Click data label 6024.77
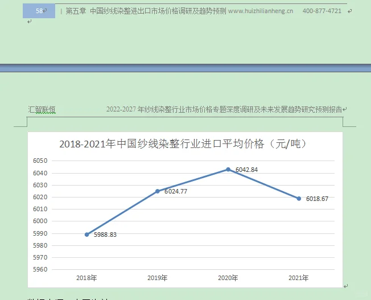The image size is (371, 300). [x=176, y=191]
